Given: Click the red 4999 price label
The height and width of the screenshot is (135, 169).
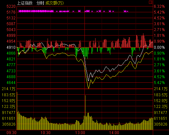Looking at the screenshot, I should [x=11, y=35].
